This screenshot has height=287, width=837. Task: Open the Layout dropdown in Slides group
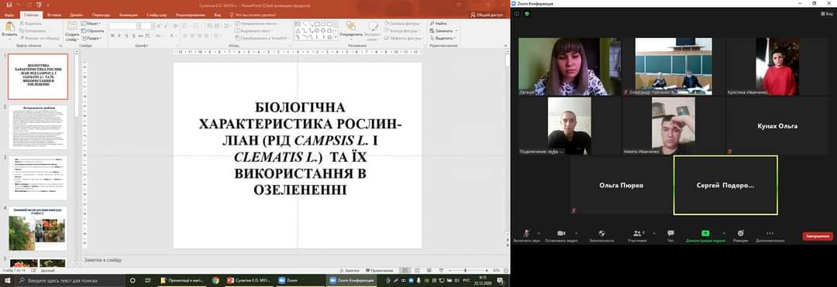coord(91,24)
